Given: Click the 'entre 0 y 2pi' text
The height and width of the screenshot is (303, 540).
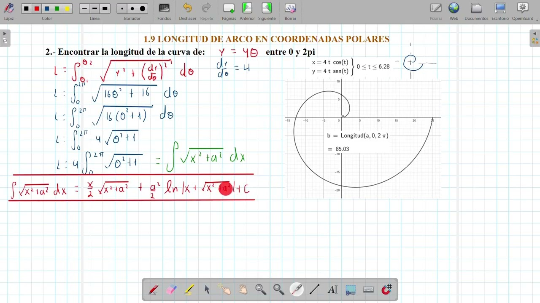Looking at the screenshot, I should pos(290,52).
